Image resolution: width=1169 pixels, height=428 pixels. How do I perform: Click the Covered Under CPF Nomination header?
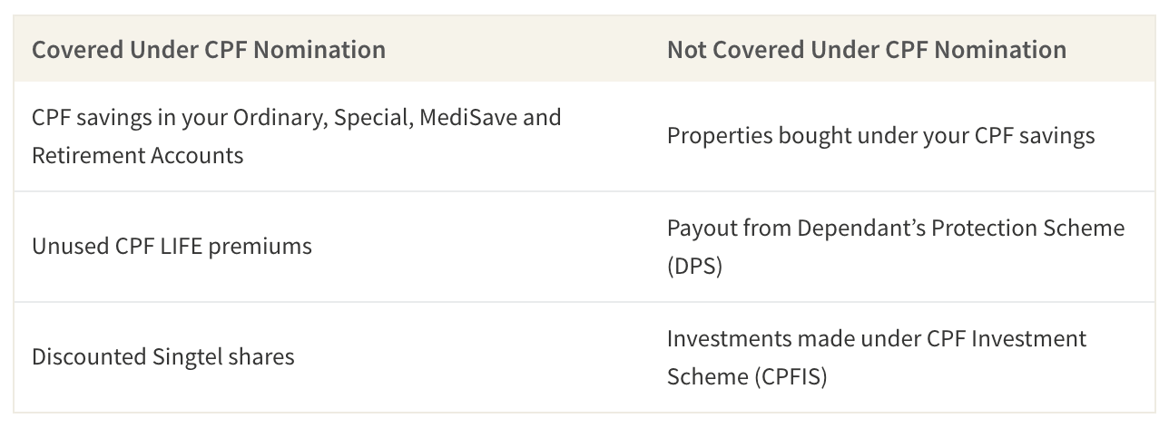pyautogui.click(x=209, y=49)
